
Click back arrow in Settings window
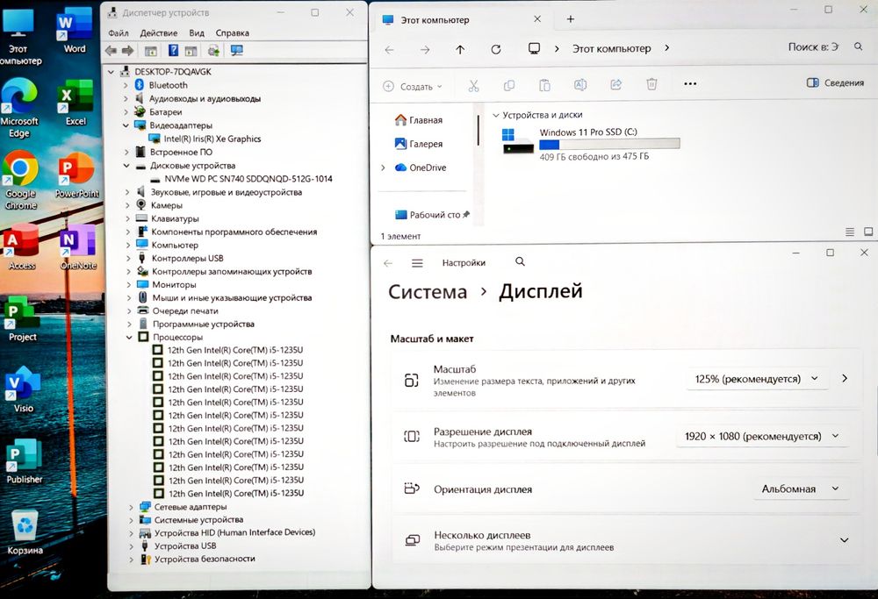click(x=388, y=263)
